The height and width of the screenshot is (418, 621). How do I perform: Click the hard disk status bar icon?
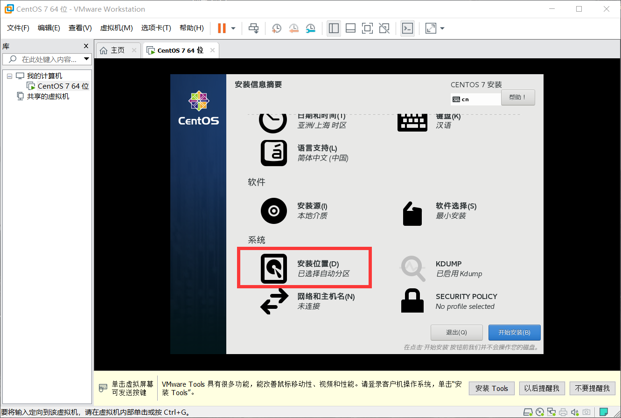click(x=528, y=412)
